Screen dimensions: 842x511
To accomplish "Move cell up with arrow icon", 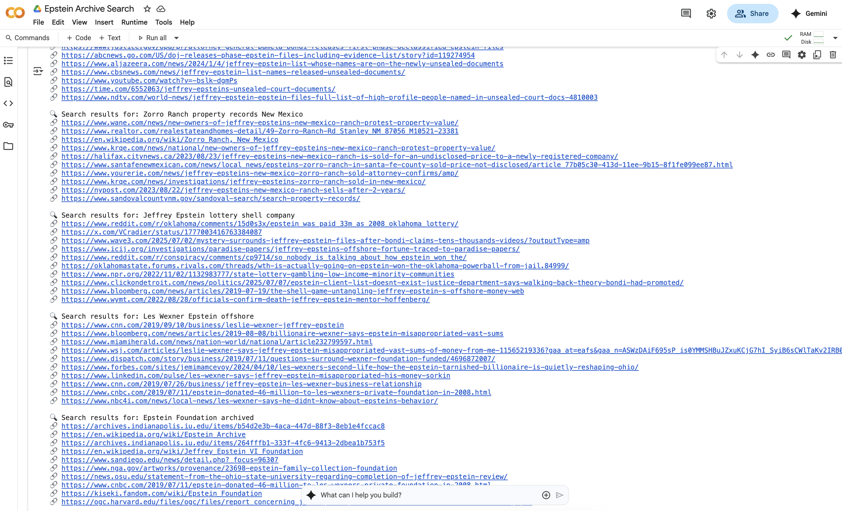I will point(724,55).
